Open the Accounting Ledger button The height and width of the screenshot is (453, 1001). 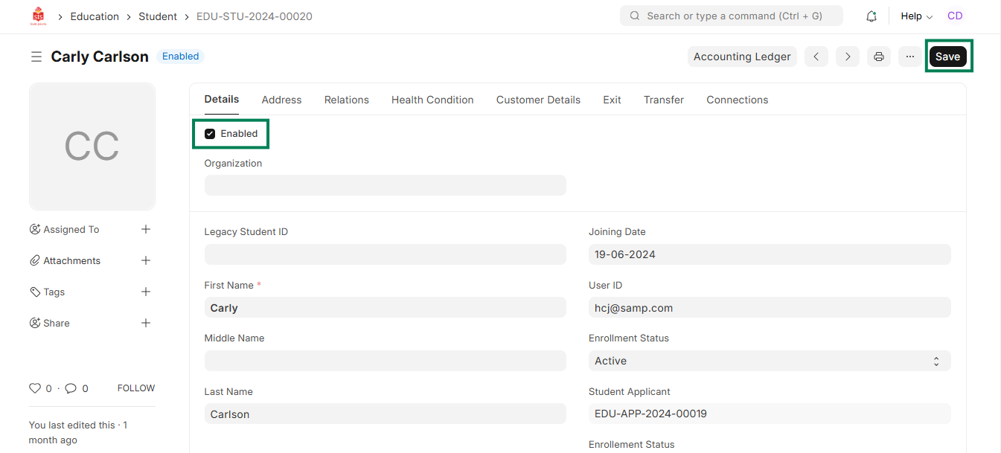point(741,57)
